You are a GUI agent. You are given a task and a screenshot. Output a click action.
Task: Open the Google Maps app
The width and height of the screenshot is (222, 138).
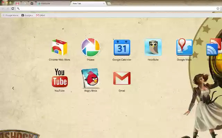[x=184, y=47]
